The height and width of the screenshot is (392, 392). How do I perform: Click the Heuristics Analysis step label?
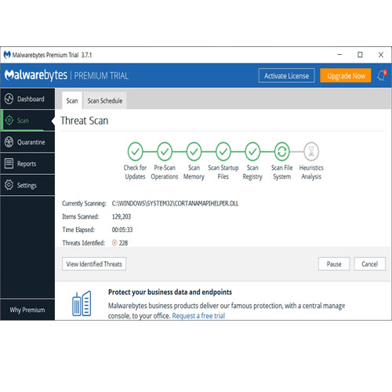[x=311, y=172]
